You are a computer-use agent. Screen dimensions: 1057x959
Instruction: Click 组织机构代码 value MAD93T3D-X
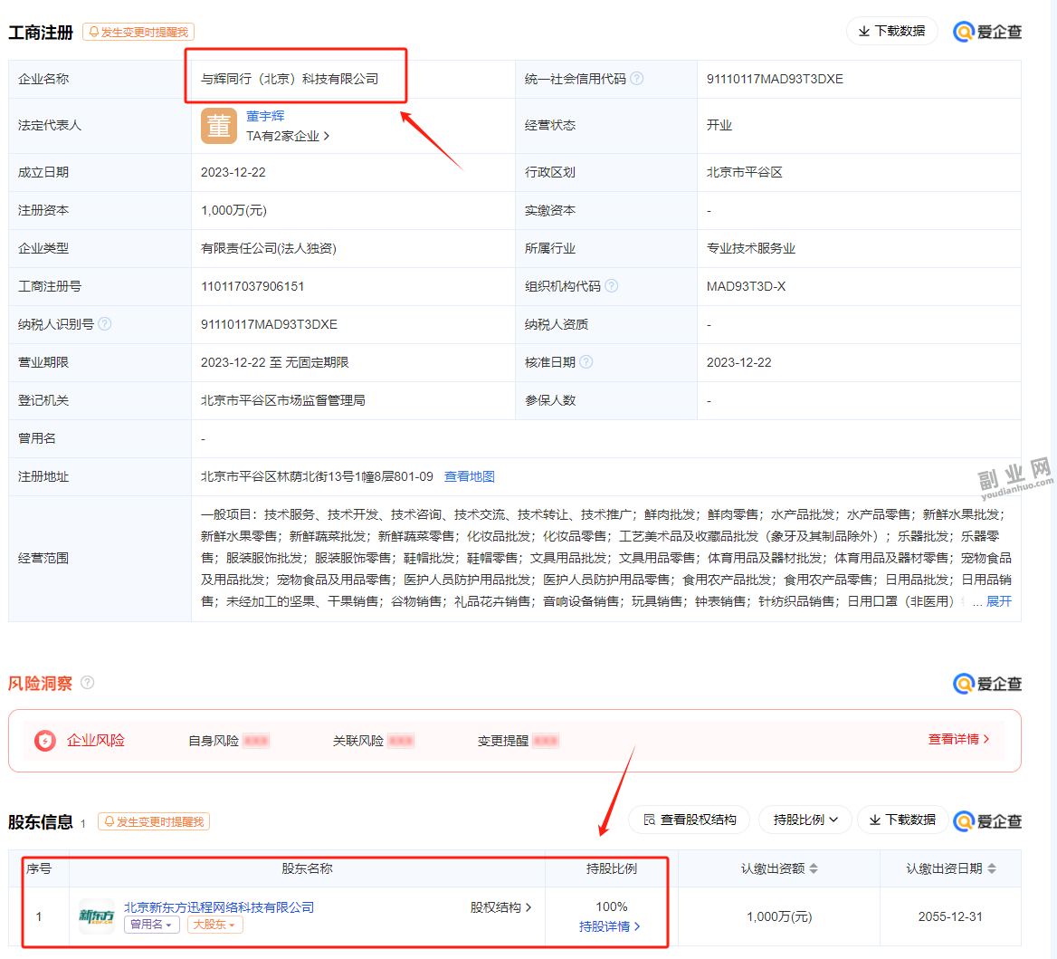(x=747, y=287)
